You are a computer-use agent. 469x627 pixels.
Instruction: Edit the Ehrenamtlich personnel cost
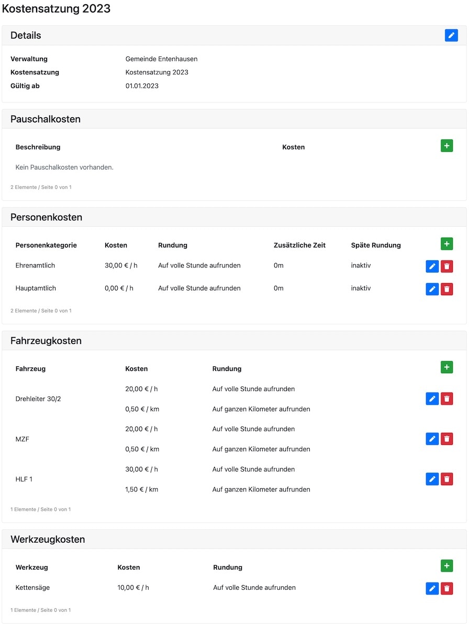click(x=432, y=266)
